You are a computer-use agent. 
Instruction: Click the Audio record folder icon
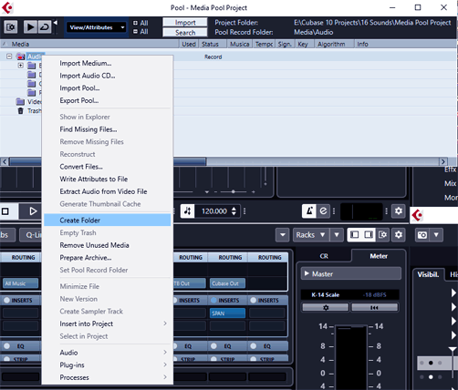[20, 56]
